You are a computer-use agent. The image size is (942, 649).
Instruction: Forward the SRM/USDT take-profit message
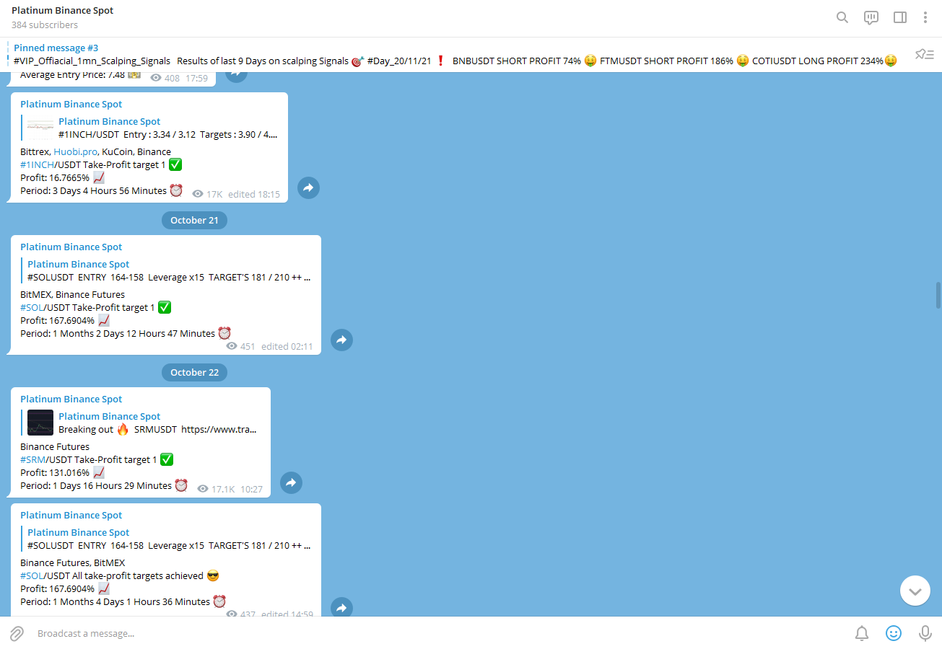pos(291,483)
